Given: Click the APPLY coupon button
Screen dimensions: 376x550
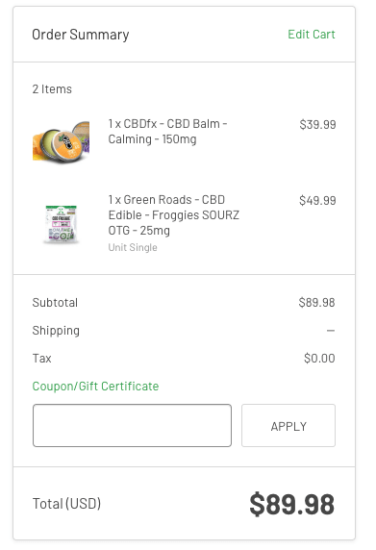Looking at the screenshot, I should (288, 425).
